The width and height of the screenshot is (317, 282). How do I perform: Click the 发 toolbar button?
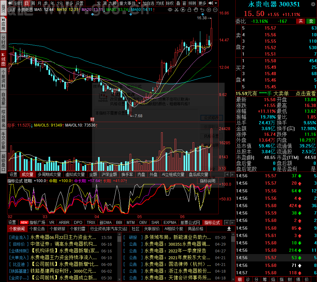point(99,3)
